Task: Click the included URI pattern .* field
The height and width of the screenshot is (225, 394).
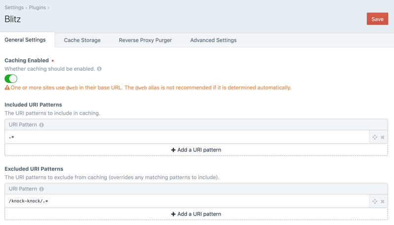Action: tap(187, 137)
